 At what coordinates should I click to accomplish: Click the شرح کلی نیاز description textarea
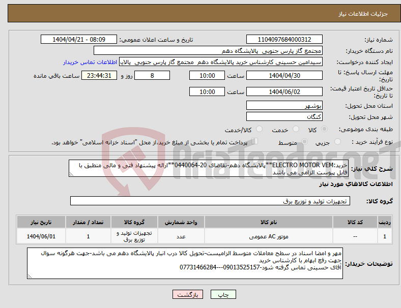[209, 168]
